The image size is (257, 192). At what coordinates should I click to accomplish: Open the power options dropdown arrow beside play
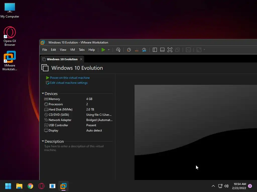[x=109, y=50]
